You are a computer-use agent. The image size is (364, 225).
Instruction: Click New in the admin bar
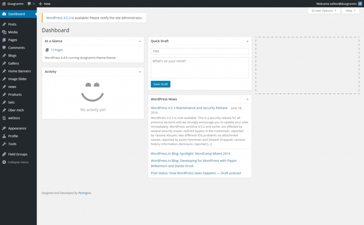[47, 4]
